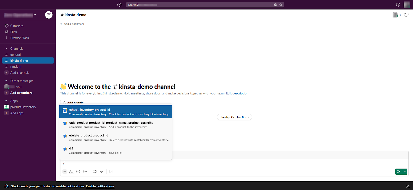Open the Sunday, October 8th date dropdown
Screen dimensions: 413x190
coord(234,117)
